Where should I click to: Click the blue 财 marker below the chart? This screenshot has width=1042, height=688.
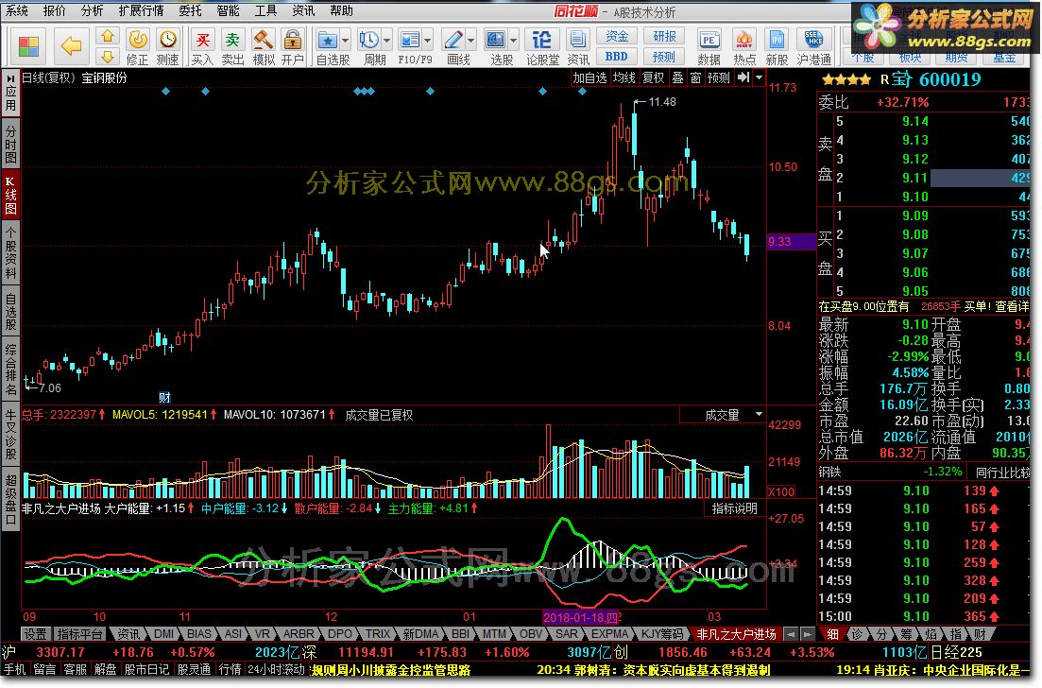tap(164, 398)
